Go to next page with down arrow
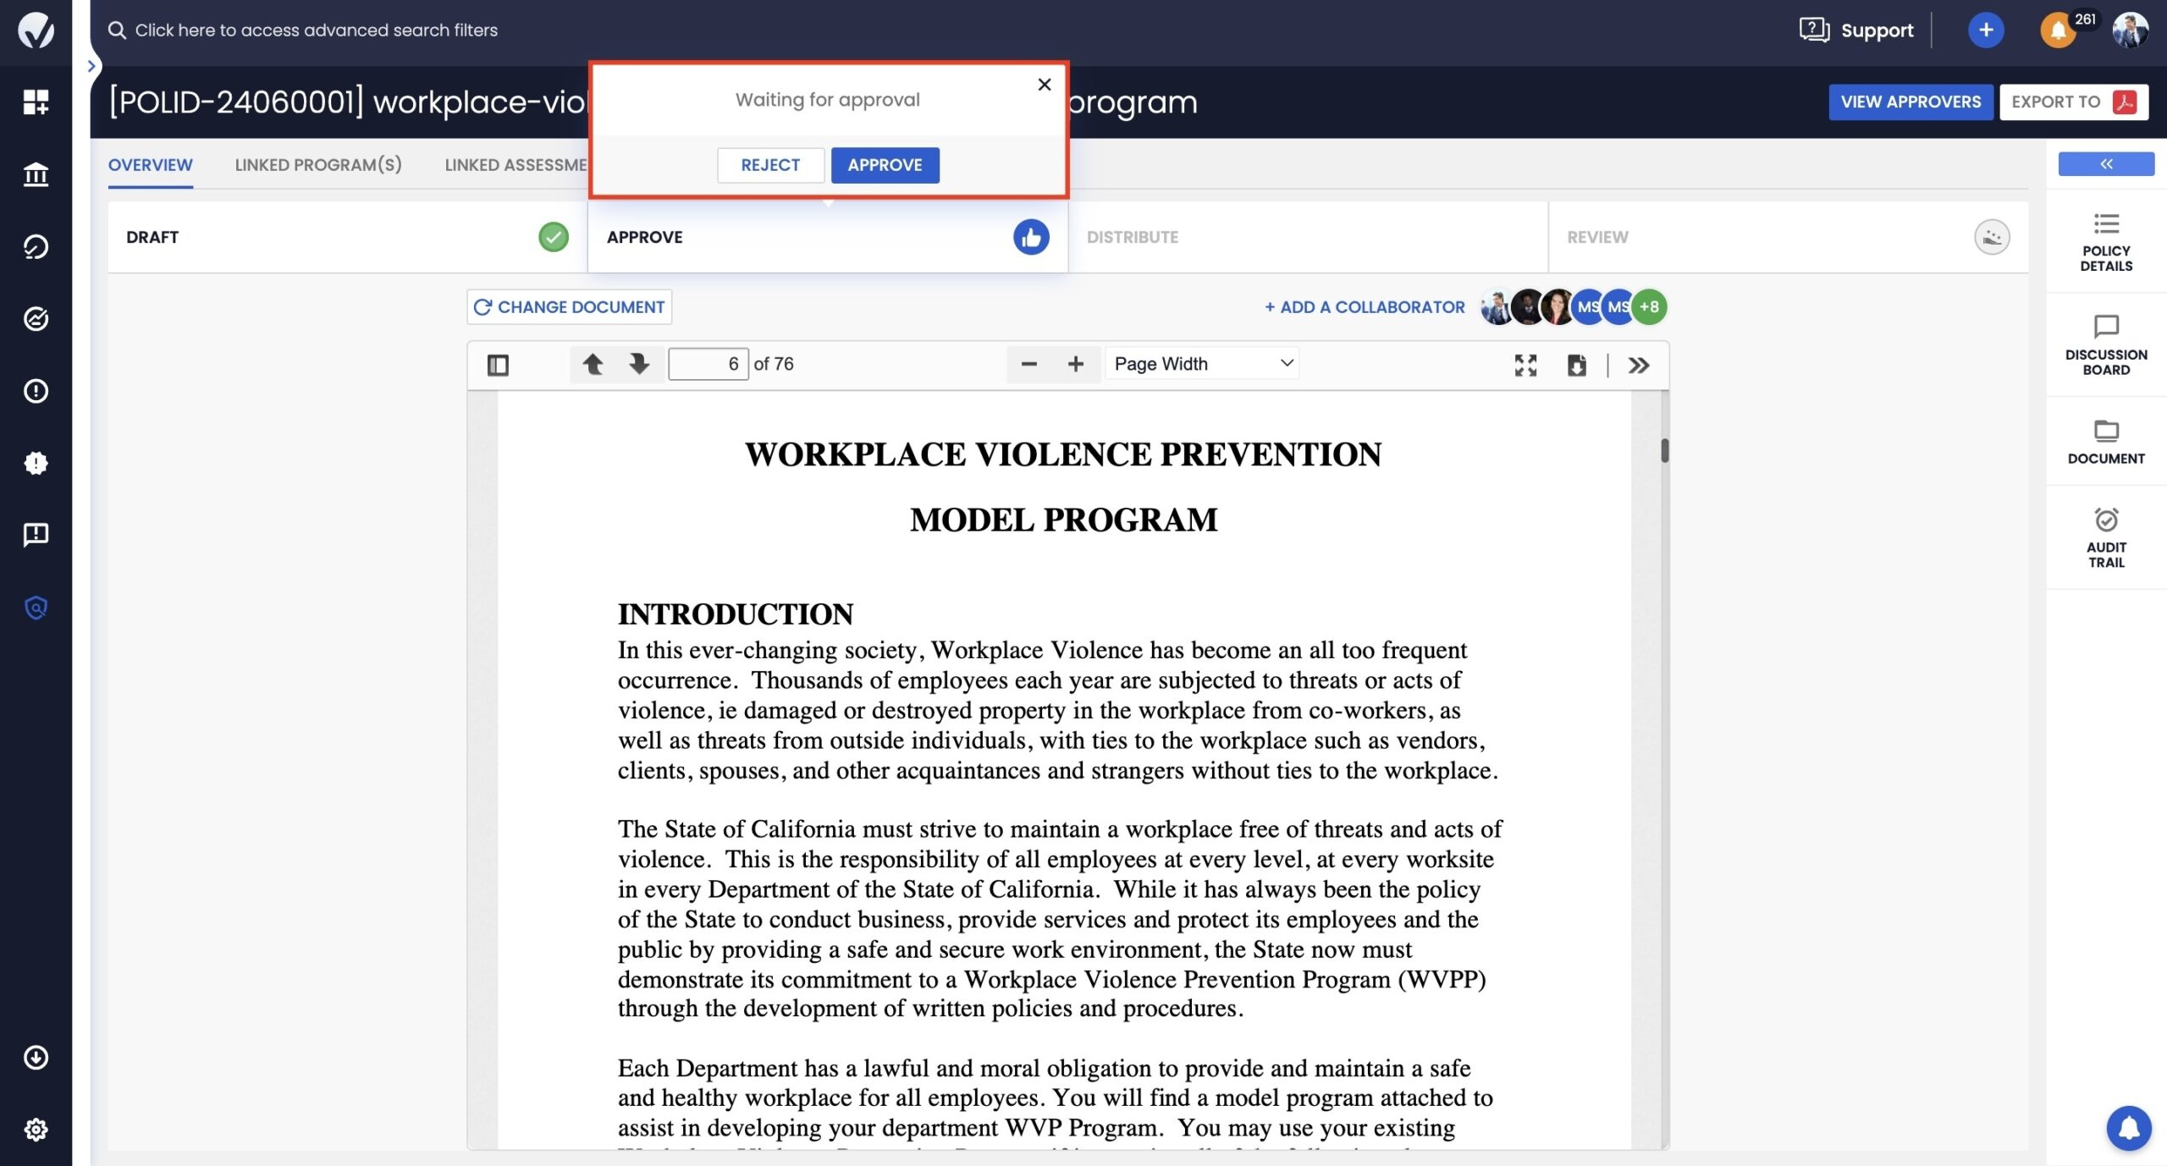 click(639, 365)
